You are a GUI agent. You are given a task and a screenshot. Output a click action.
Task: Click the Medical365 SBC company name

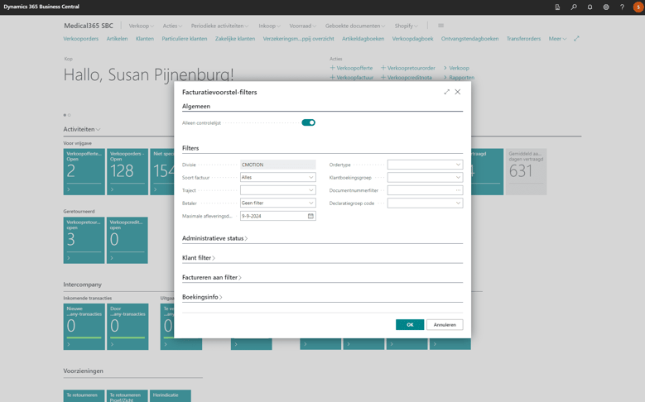89,26
